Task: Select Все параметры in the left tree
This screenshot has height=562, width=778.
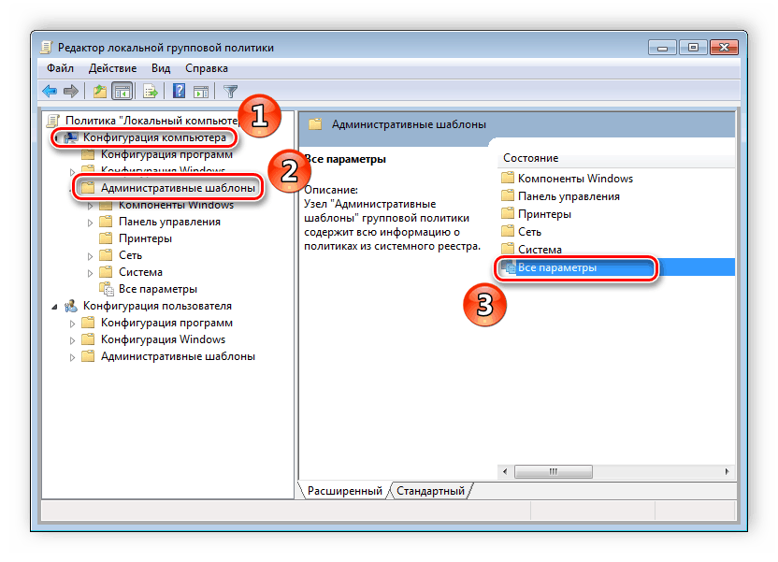Action: (x=157, y=290)
